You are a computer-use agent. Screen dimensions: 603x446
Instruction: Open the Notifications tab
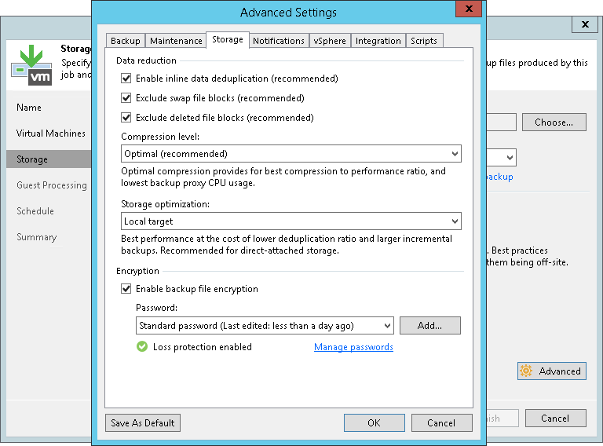tap(278, 41)
